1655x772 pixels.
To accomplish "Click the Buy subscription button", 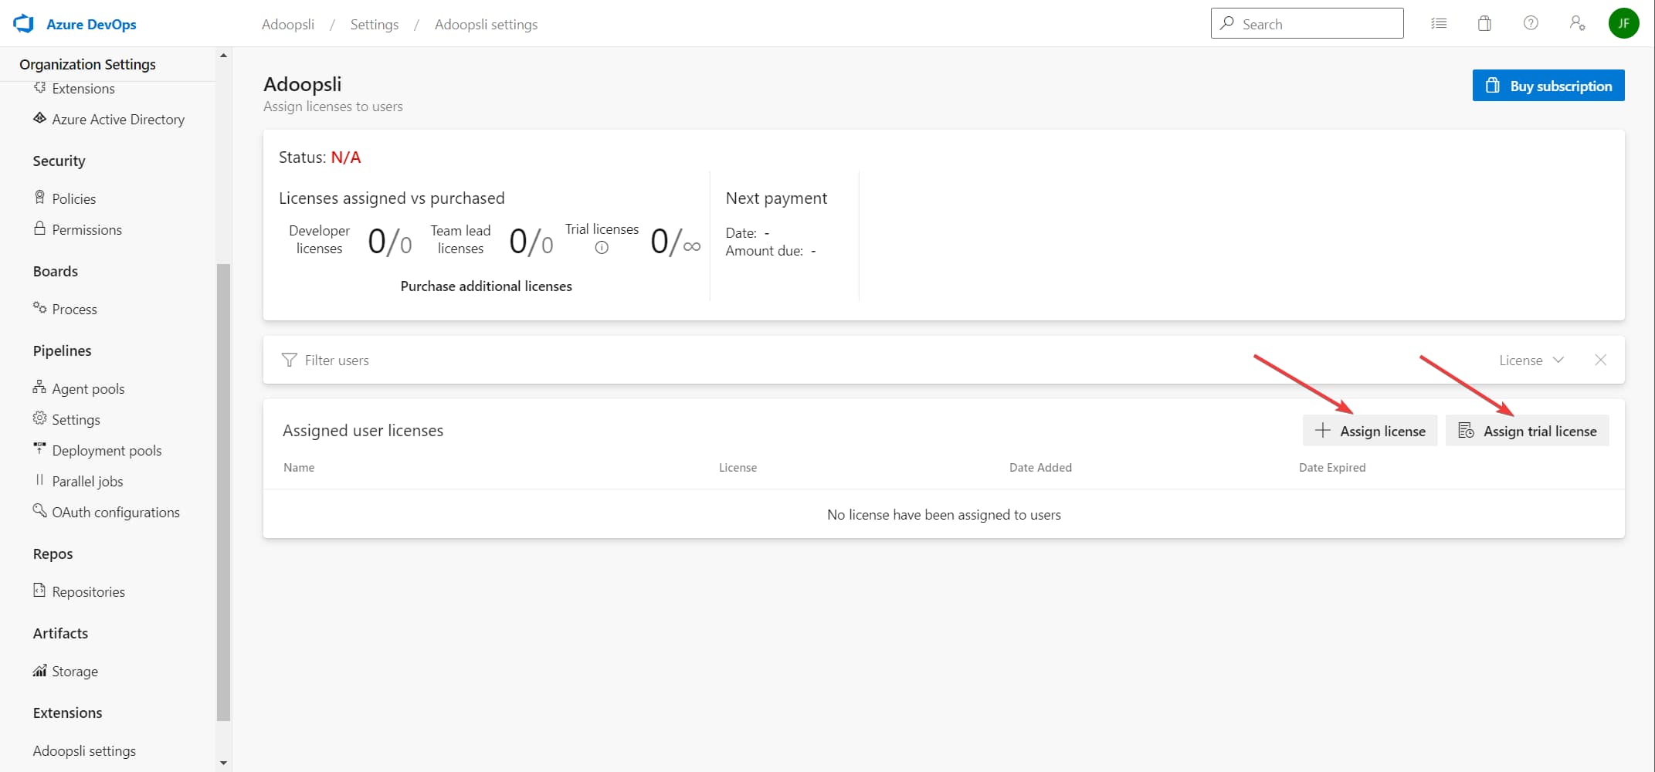I will pos(1548,86).
